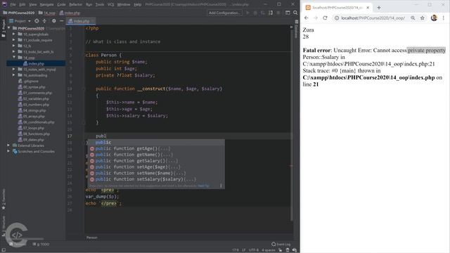
Task: Open Chrome three-dot menu
Action: point(444,18)
